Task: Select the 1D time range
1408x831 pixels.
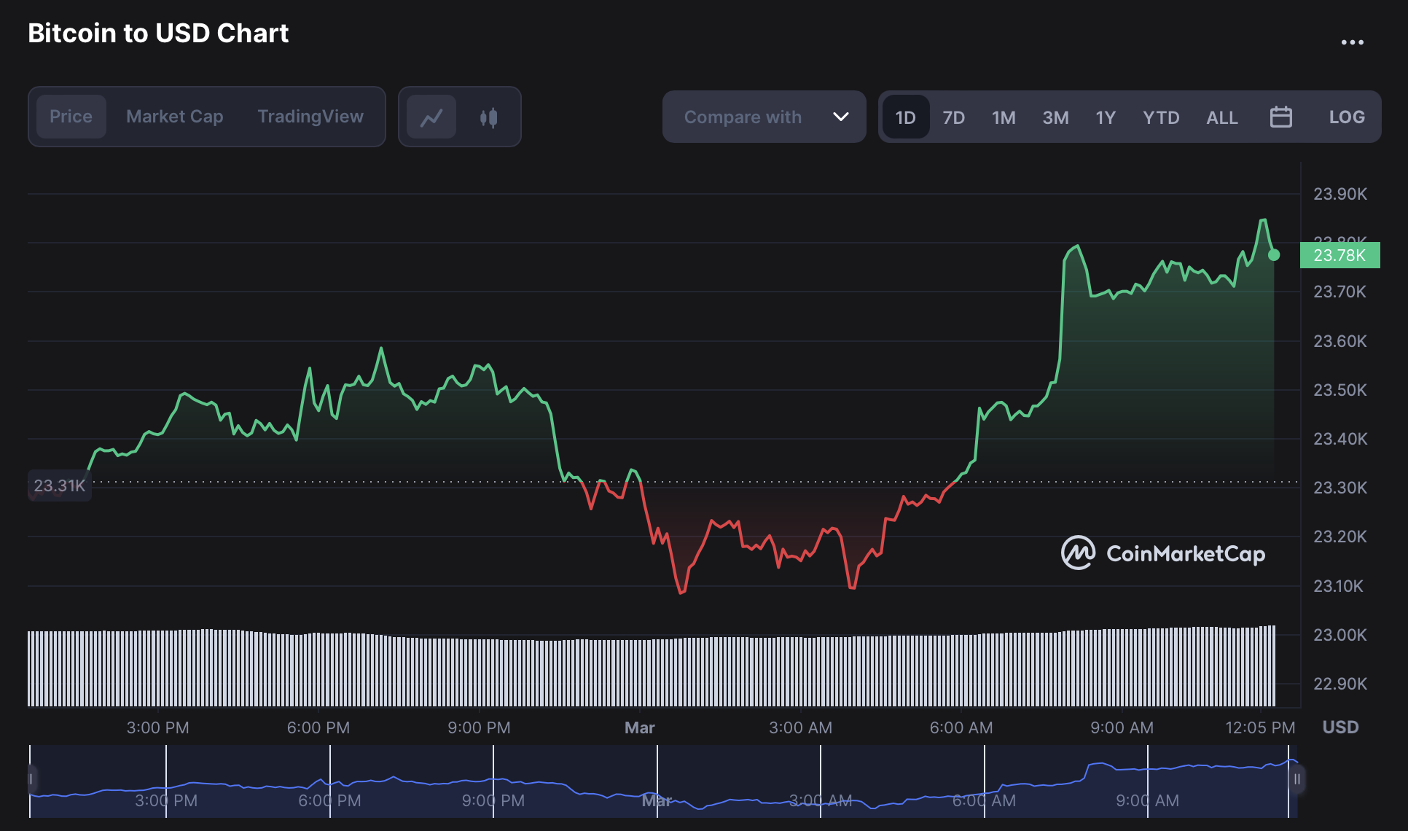Action: [x=905, y=117]
